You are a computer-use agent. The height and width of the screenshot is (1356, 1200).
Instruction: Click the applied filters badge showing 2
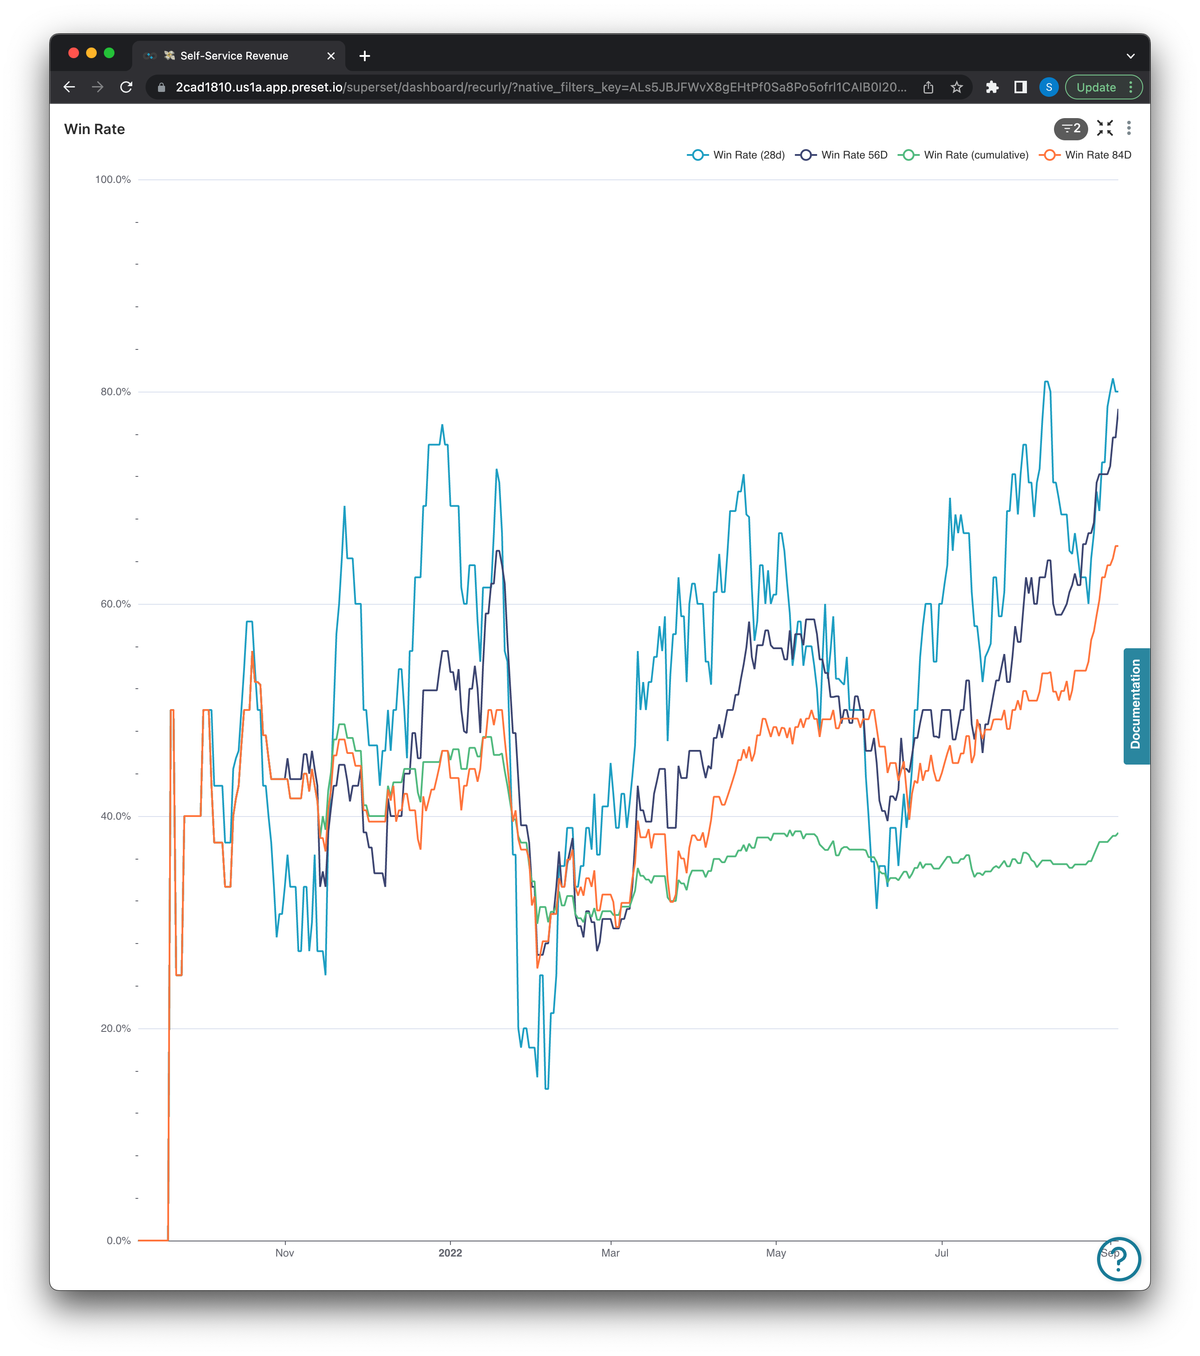click(1071, 128)
